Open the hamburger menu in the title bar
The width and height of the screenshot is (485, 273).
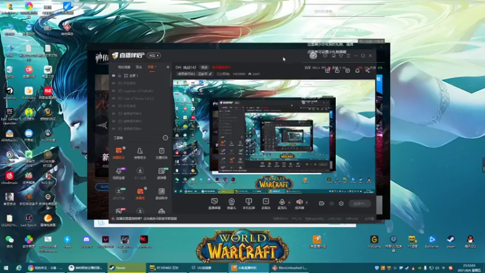click(x=348, y=56)
